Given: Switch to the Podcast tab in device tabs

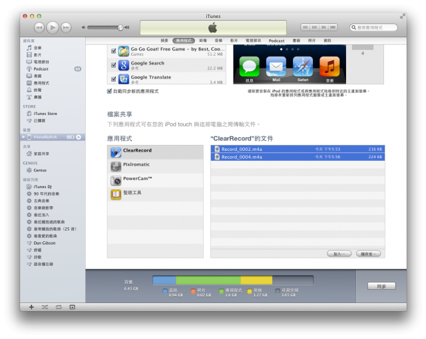Looking at the screenshot, I should (277, 41).
